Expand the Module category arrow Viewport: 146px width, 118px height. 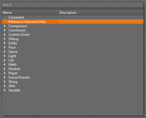coord(5,69)
